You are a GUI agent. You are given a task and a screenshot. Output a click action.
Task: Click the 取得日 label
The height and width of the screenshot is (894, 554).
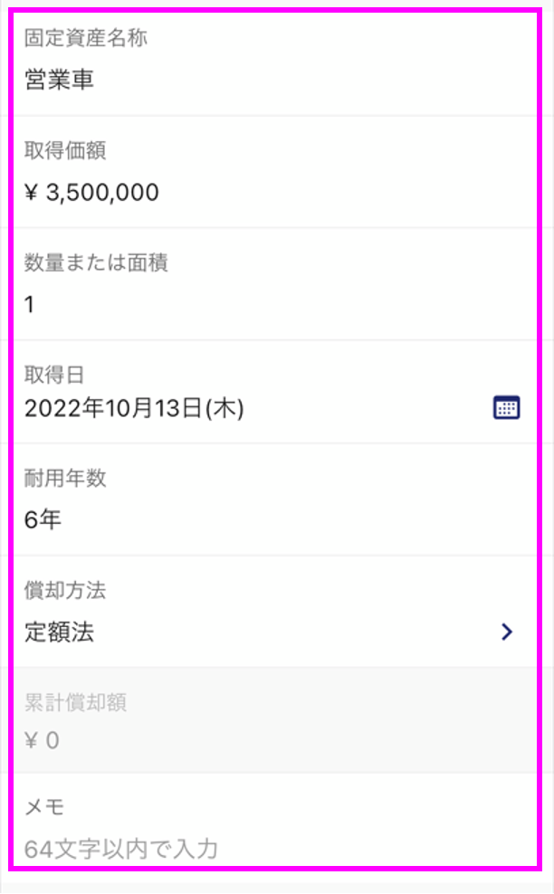pyautogui.click(x=54, y=375)
